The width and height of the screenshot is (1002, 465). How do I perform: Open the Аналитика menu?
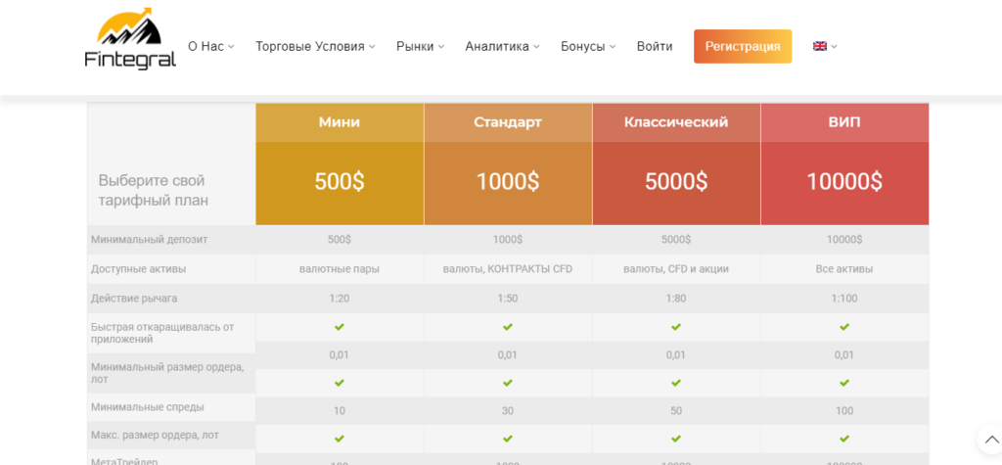pos(497,46)
